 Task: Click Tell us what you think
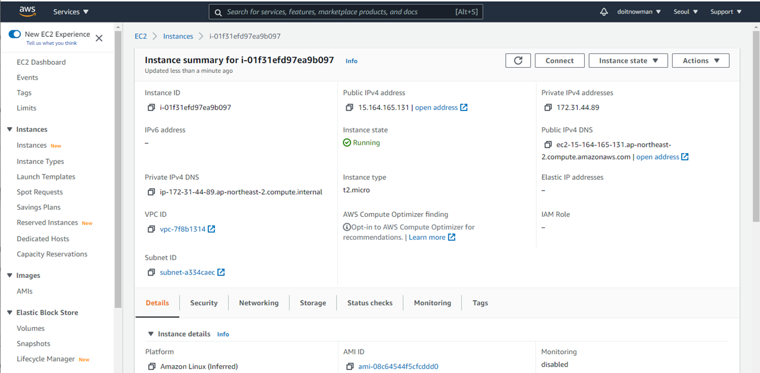(52, 43)
